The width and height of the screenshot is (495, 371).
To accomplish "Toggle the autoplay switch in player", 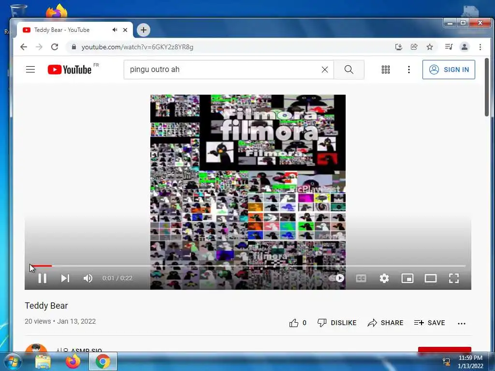I will coord(336,278).
